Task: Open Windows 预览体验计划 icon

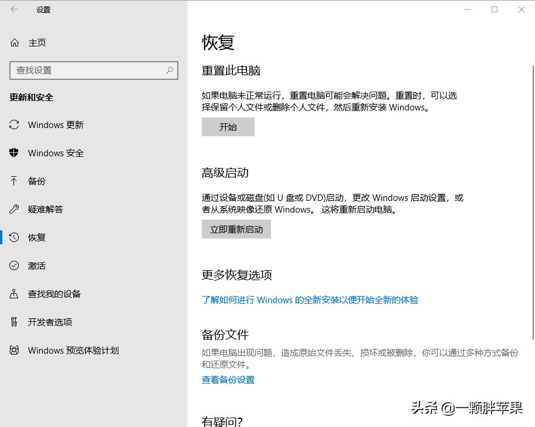Action: pyautogui.click(x=15, y=351)
